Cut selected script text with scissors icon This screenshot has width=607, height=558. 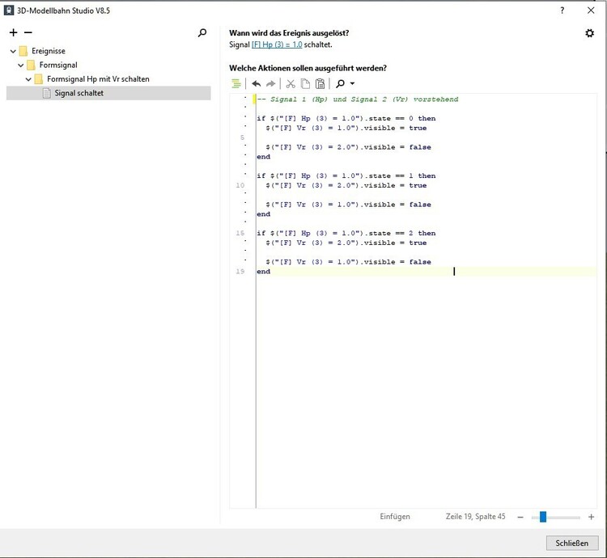291,83
